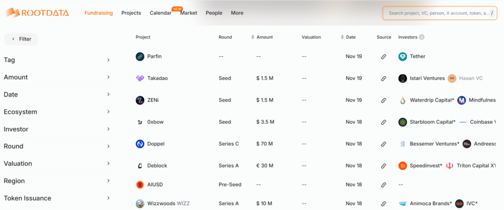
Task: Open source link for Deblock
Action: pyautogui.click(x=383, y=166)
